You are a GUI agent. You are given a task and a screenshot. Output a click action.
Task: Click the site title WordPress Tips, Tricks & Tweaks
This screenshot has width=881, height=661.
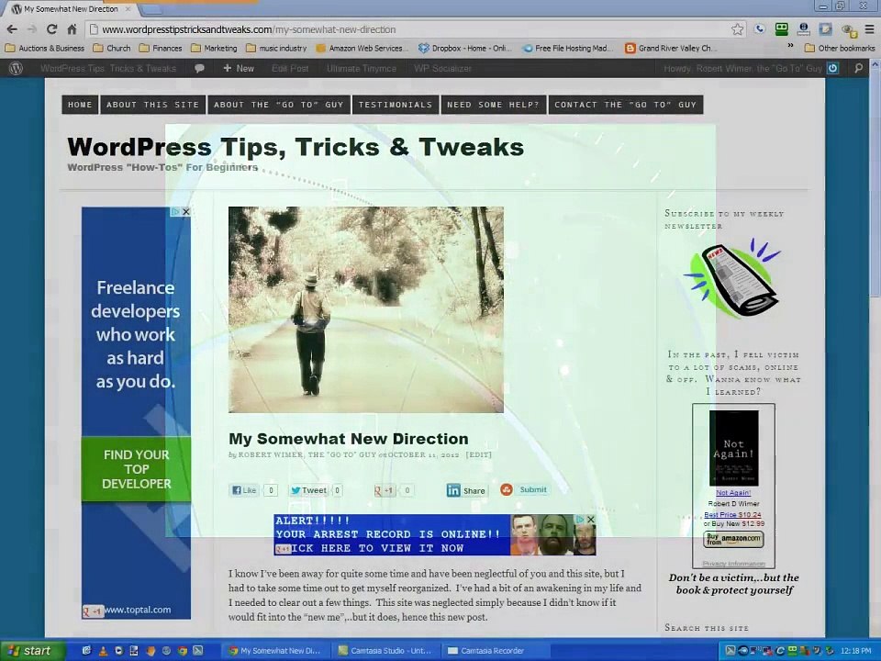(296, 147)
